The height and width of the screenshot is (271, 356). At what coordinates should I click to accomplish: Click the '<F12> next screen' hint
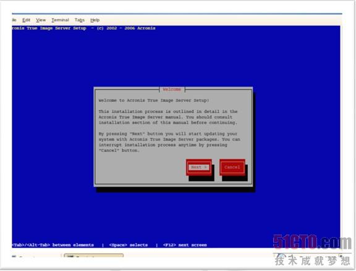185,245
